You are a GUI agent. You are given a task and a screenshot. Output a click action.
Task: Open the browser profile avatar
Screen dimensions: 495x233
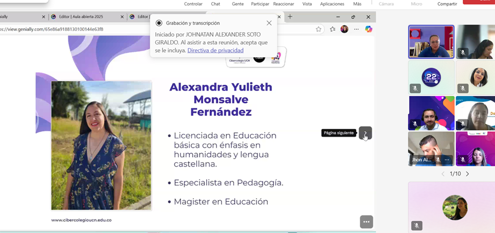click(345, 29)
